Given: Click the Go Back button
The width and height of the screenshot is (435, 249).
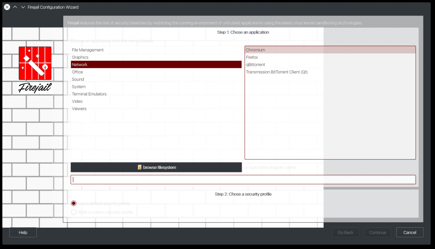Looking at the screenshot, I should 346,232.
